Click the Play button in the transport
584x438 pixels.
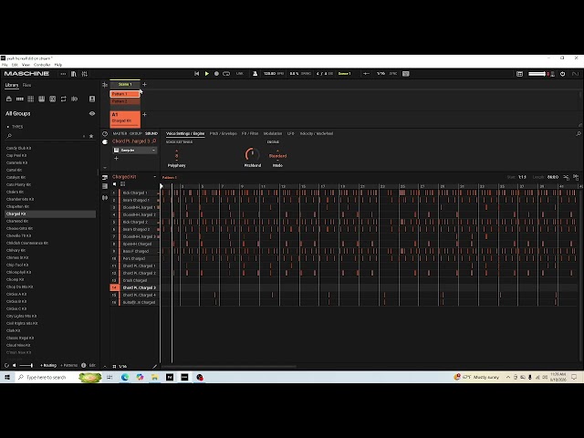(207, 74)
